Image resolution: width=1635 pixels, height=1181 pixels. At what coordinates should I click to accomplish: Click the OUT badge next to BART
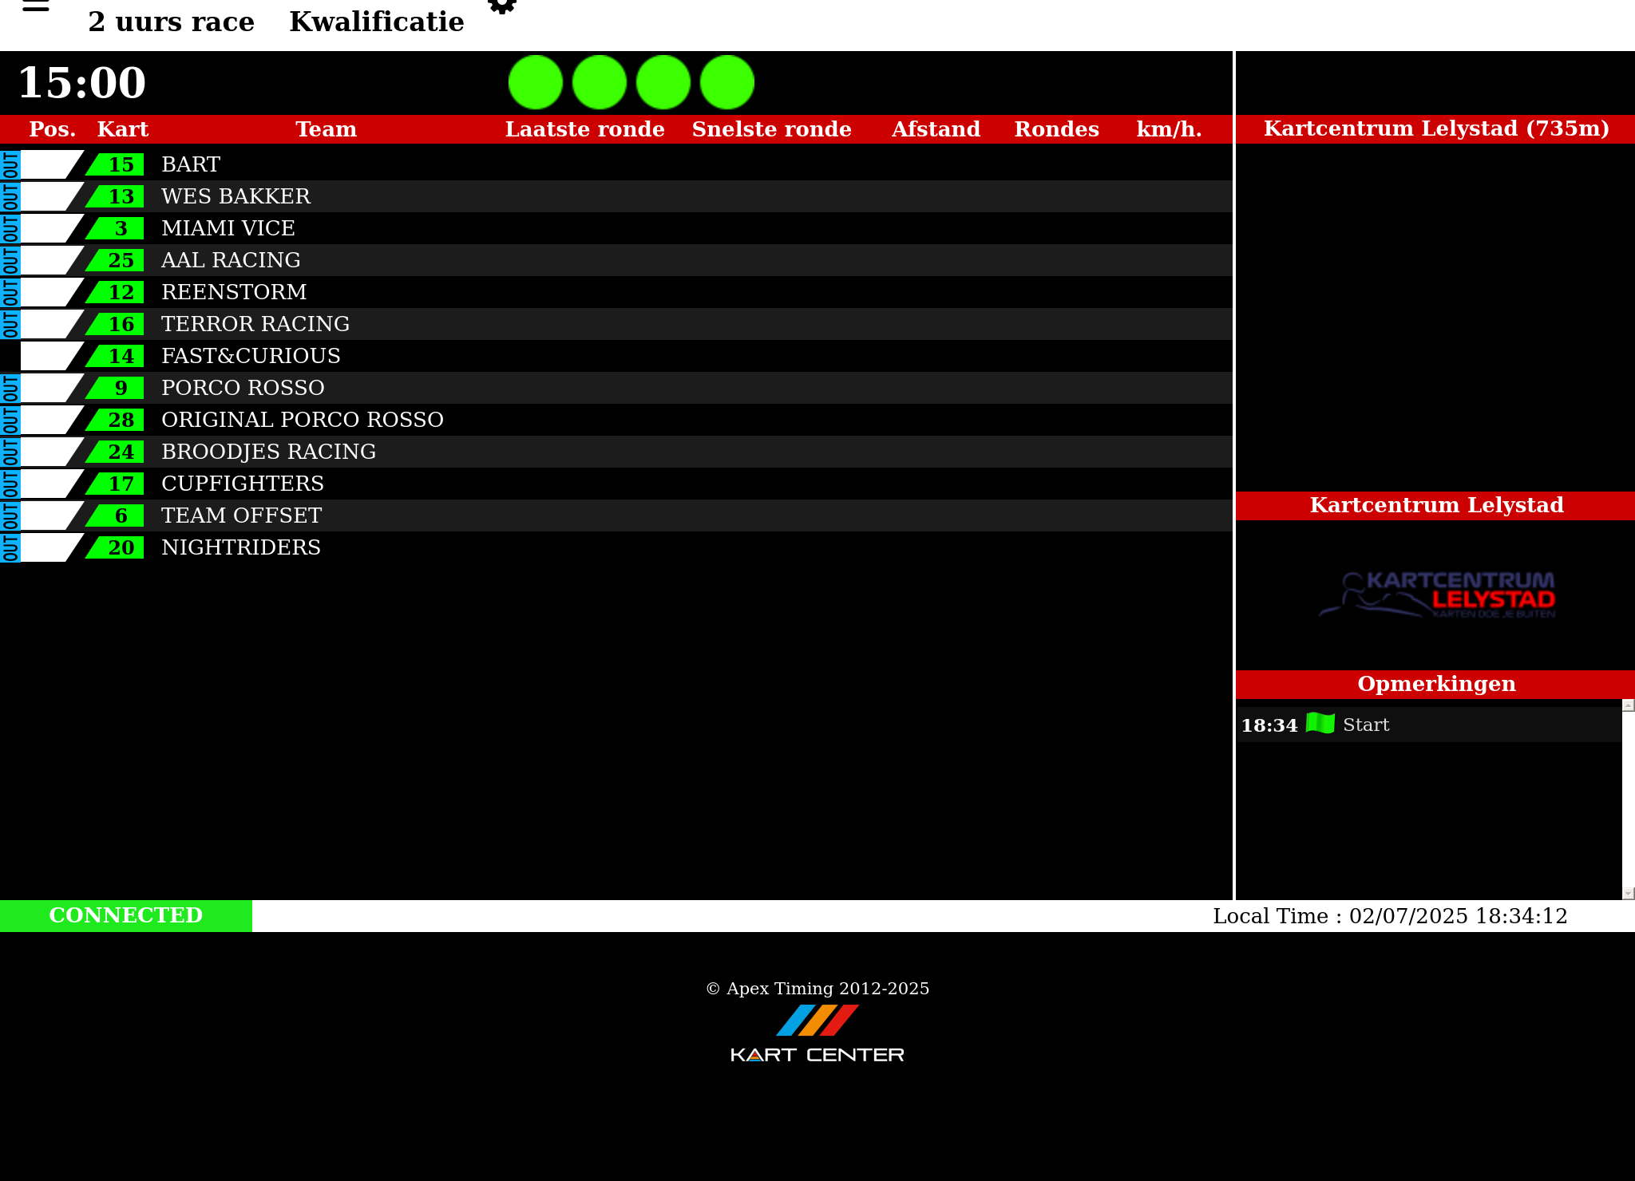click(x=10, y=164)
